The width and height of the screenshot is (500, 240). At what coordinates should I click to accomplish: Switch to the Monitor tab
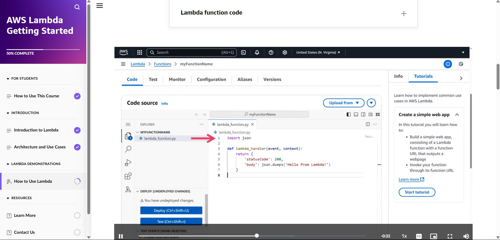[x=177, y=80]
